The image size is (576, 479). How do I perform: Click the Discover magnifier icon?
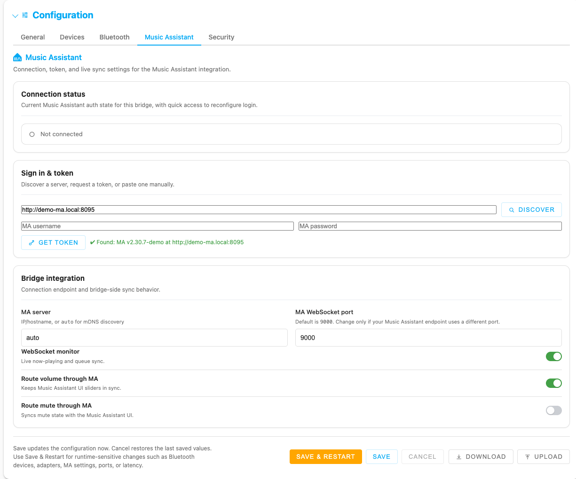tap(512, 210)
